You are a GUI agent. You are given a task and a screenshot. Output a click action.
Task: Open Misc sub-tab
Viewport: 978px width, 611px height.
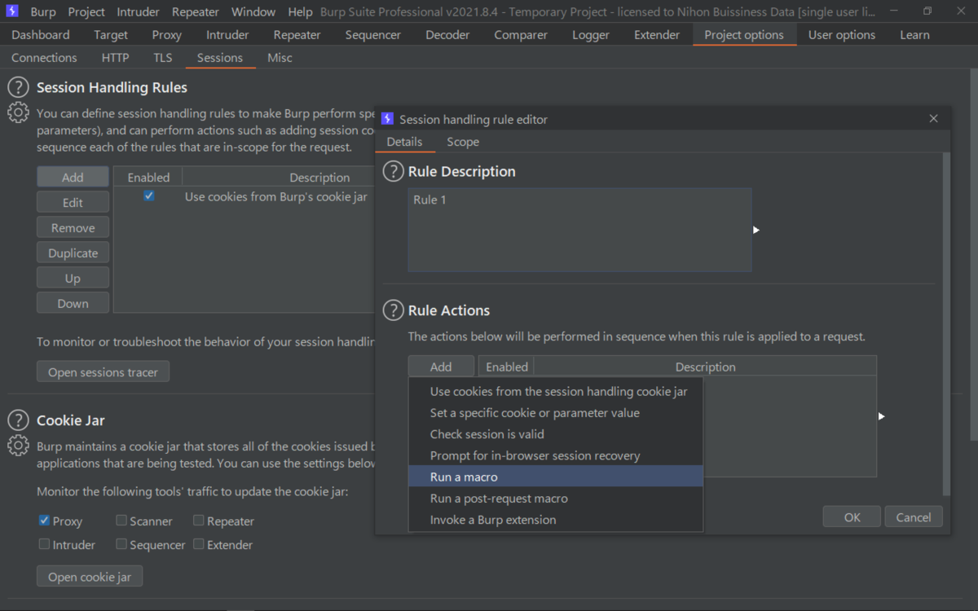[280, 58]
